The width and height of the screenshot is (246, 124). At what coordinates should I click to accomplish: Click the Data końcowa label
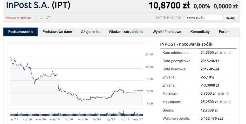pyautogui.click(x=174, y=69)
